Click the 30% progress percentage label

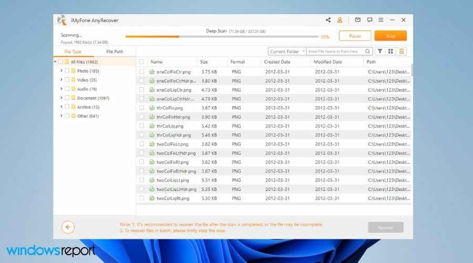pos(325,37)
